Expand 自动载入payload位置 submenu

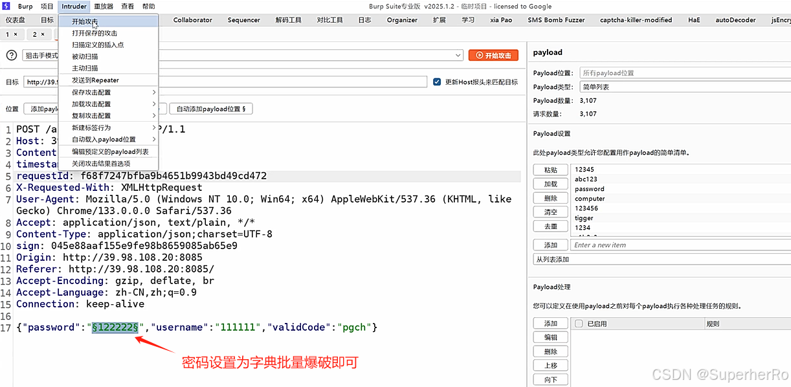pyautogui.click(x=108, y=139)
